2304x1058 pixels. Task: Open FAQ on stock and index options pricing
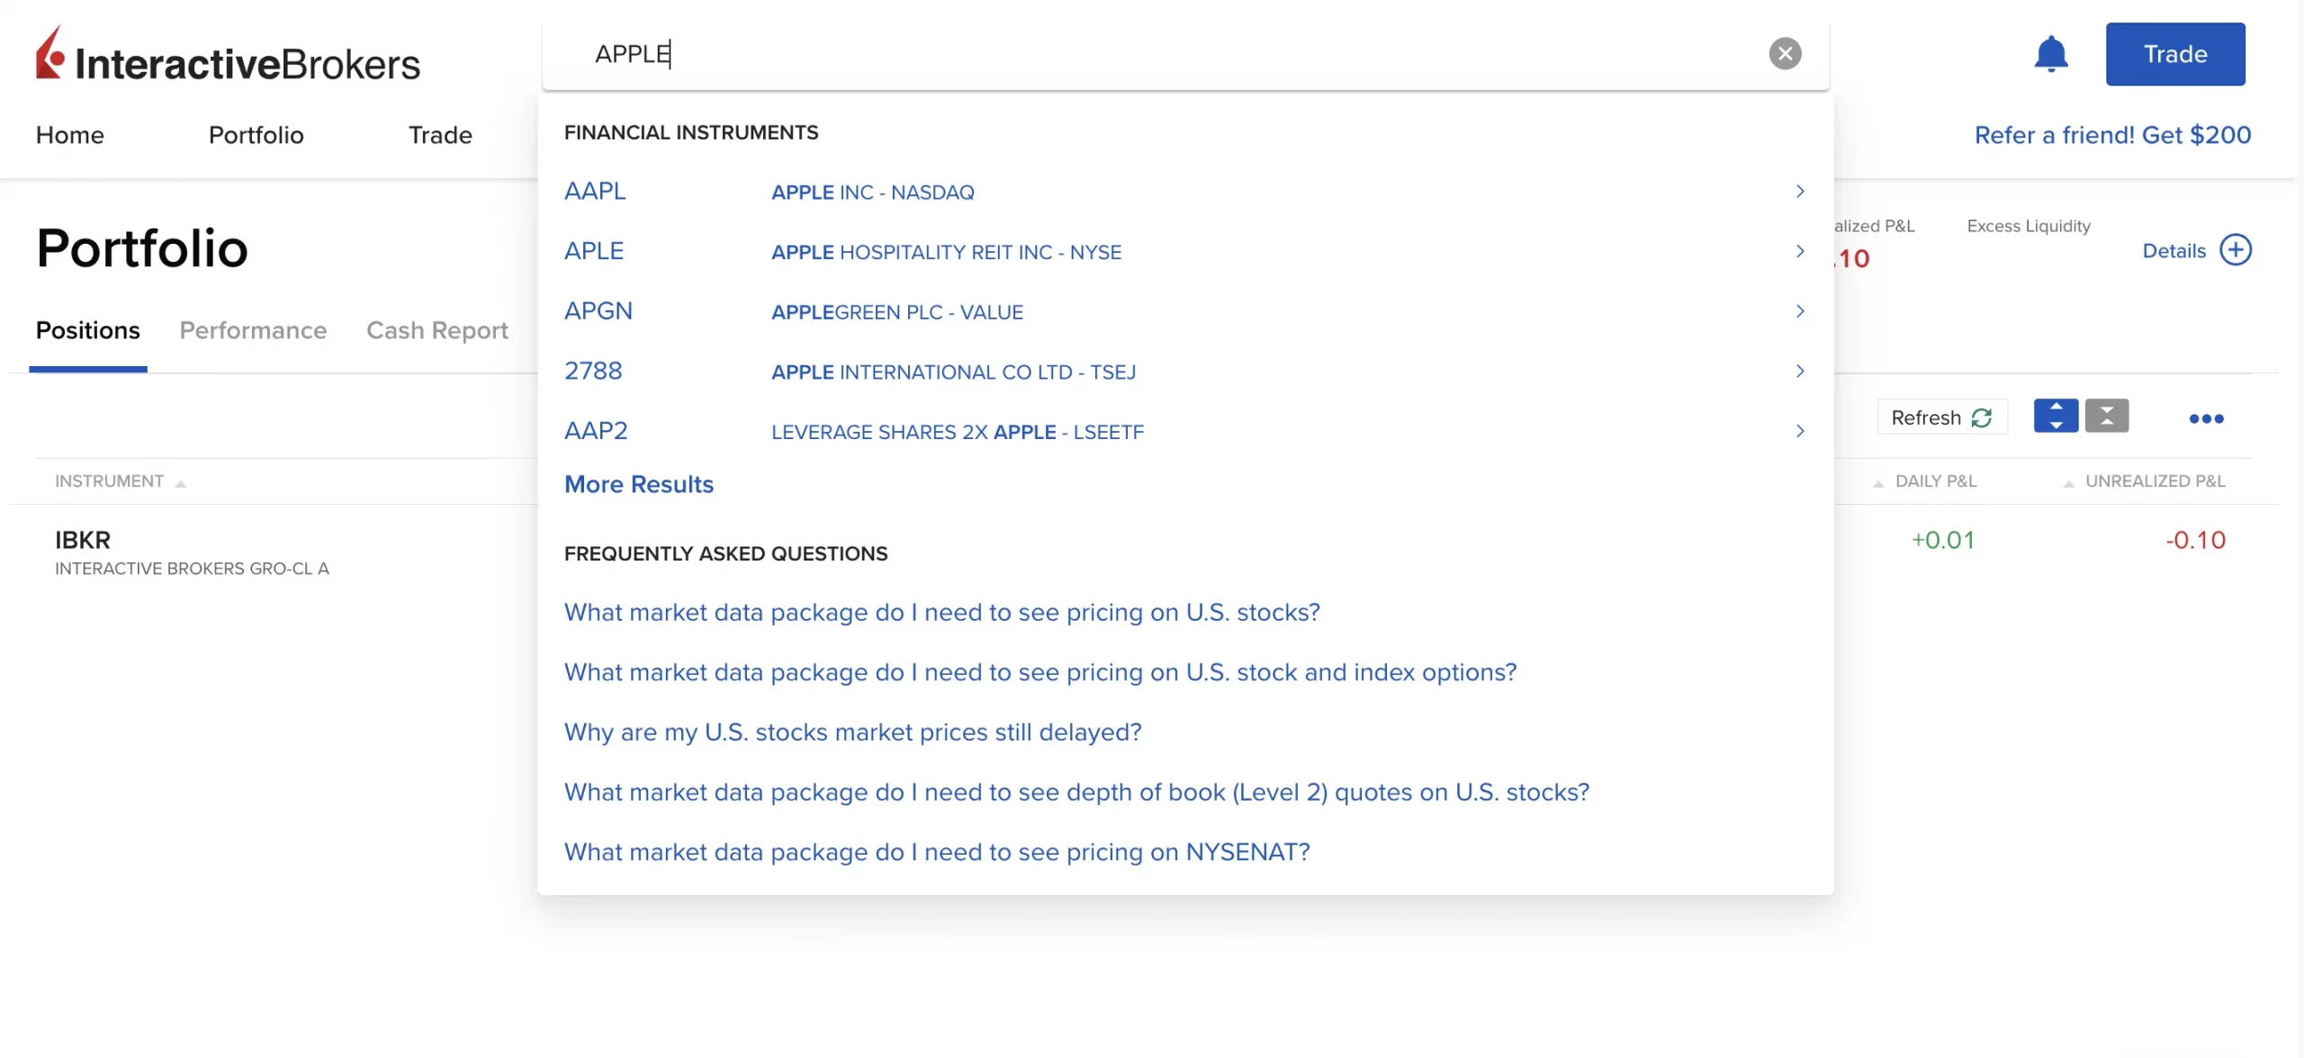point(1040,672)
